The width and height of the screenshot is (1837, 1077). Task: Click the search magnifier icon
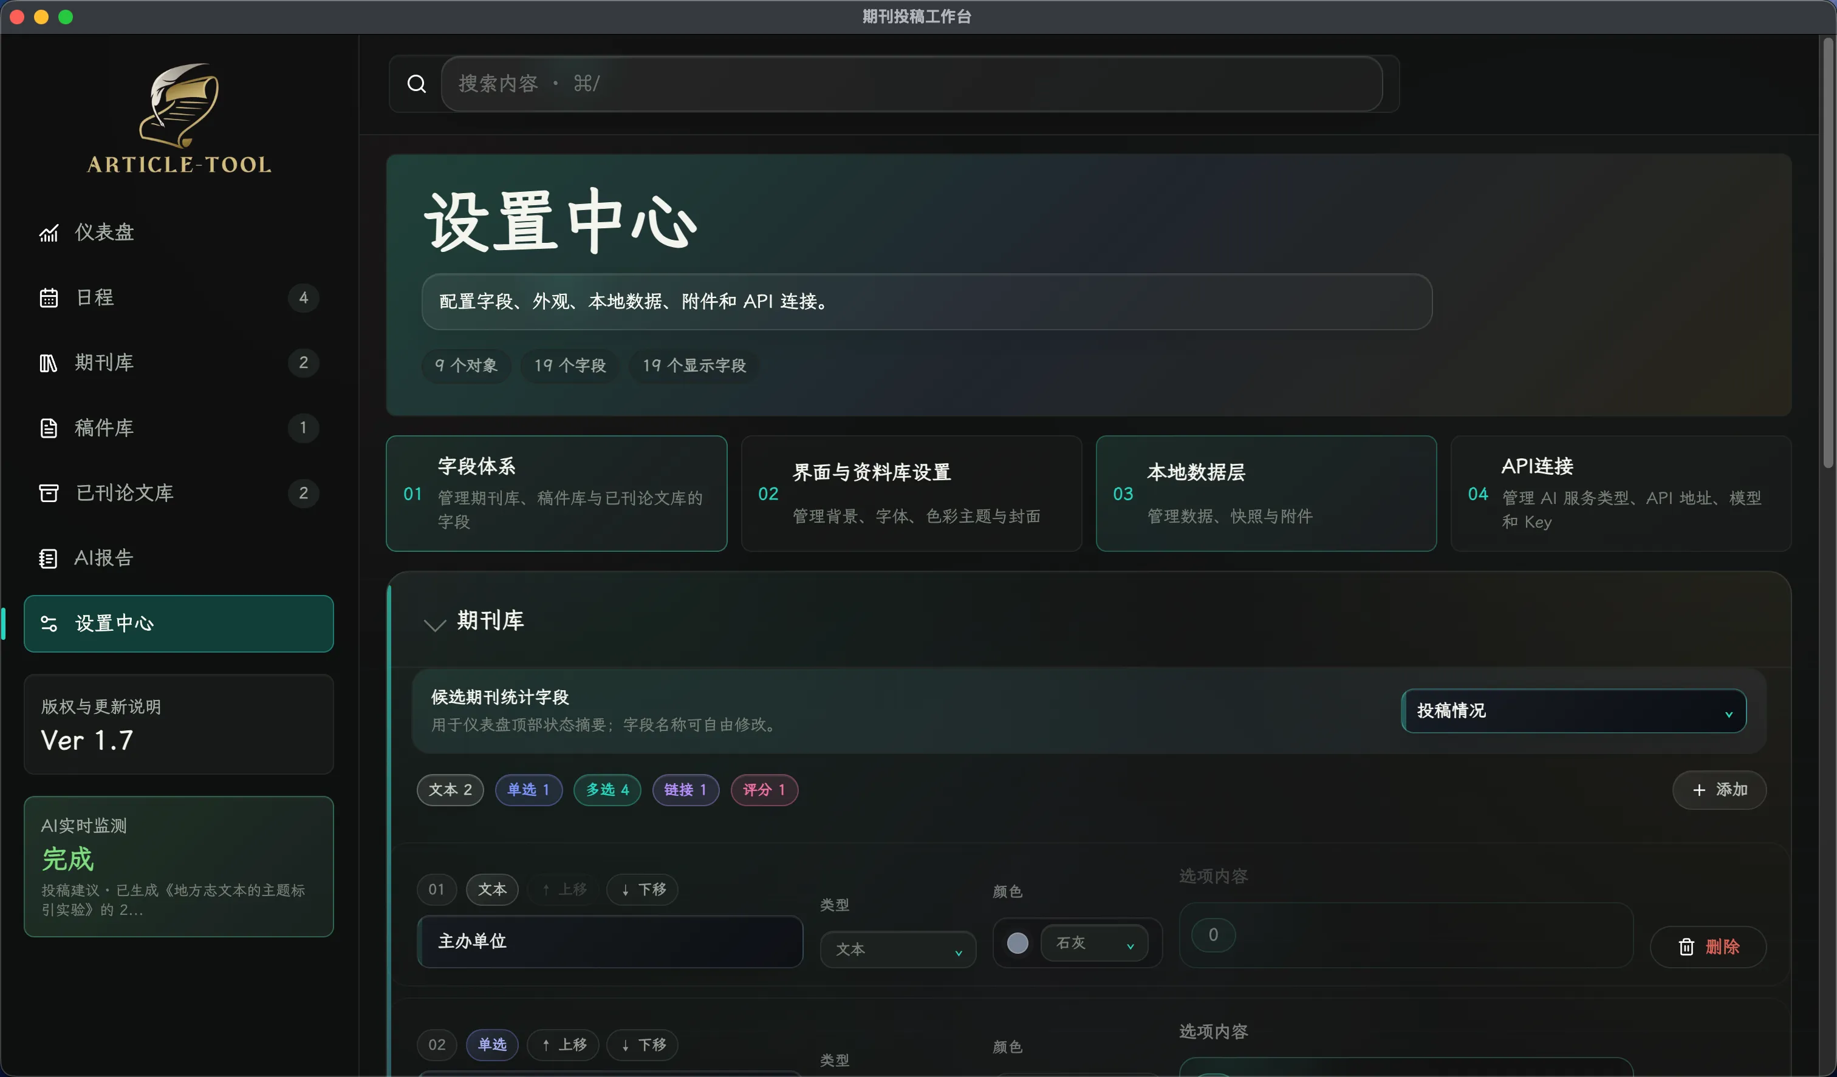click(416, 84)
